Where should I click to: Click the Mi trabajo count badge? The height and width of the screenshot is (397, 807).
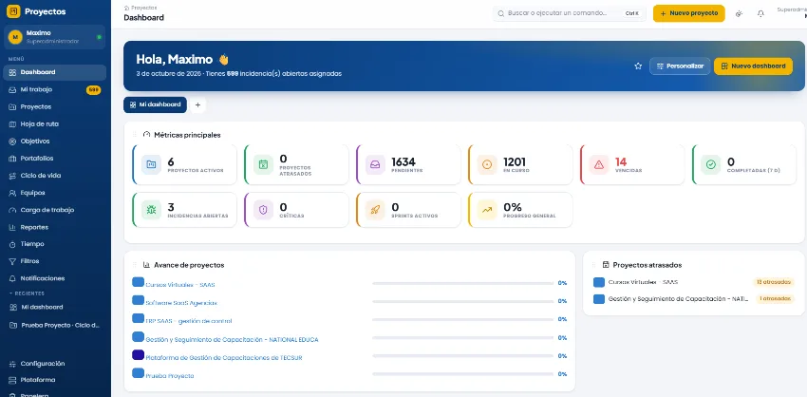click(93, 90)
